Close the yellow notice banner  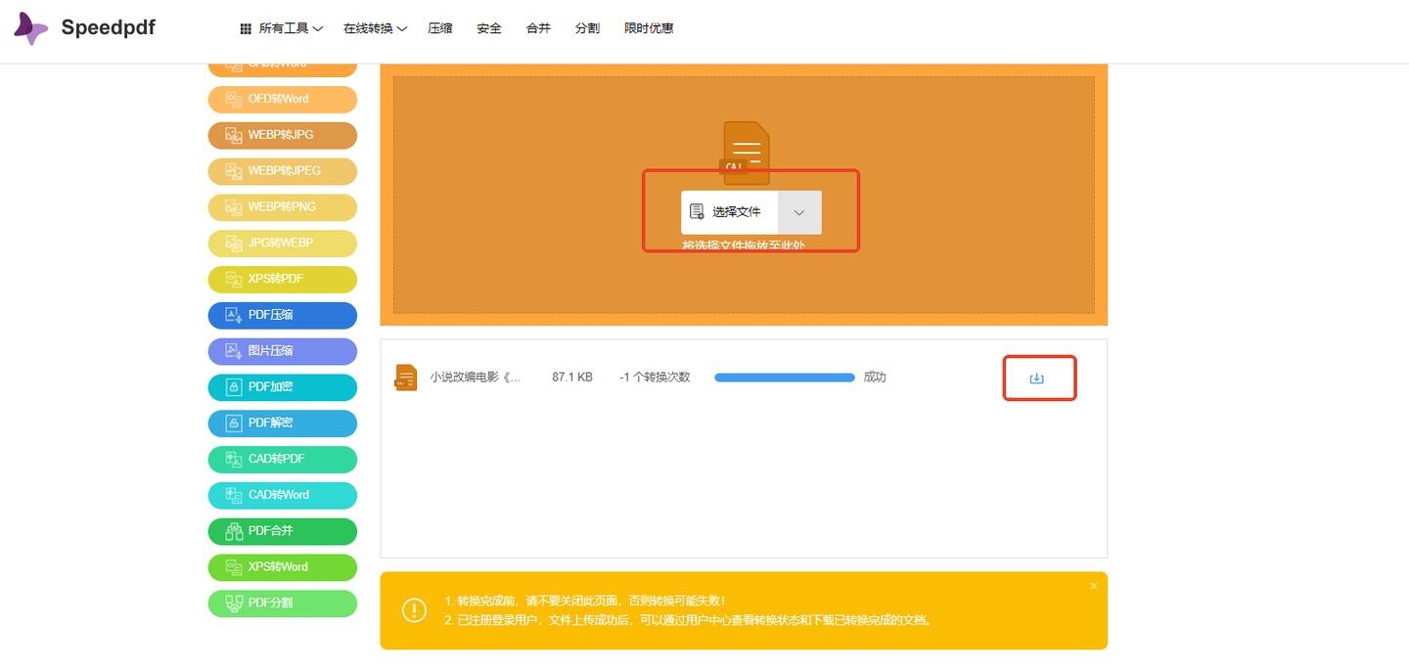(x=1093, y=586)
